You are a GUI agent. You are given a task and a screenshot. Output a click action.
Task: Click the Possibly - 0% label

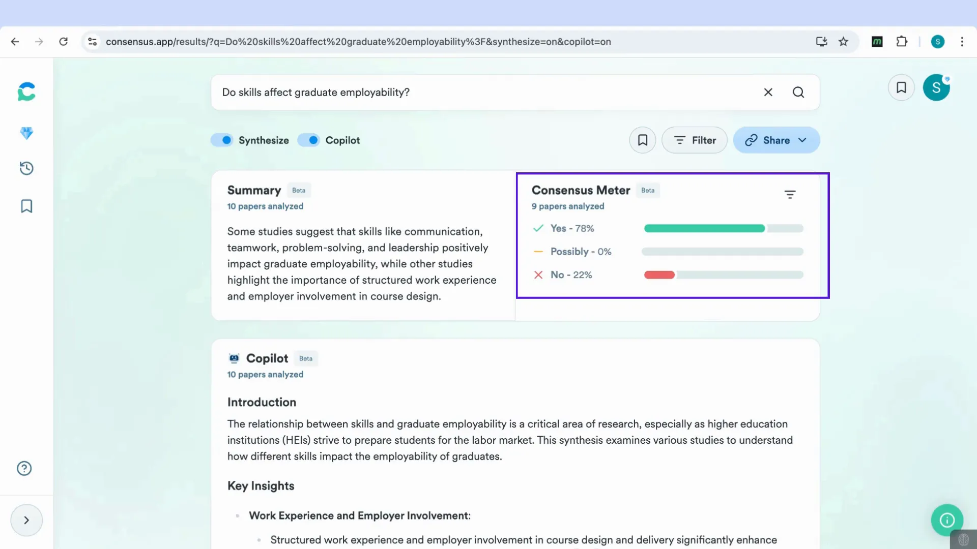tap(581, 252)
